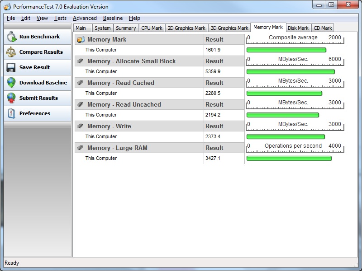Click the Memory Write green result bar

click(x=286, y=137)
